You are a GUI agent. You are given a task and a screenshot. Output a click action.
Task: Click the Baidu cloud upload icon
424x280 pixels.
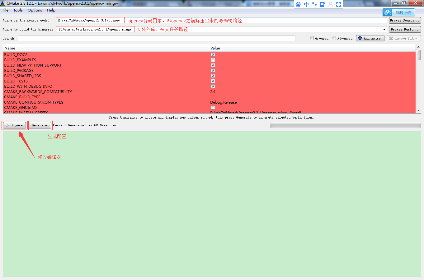[x=388, y=12]
